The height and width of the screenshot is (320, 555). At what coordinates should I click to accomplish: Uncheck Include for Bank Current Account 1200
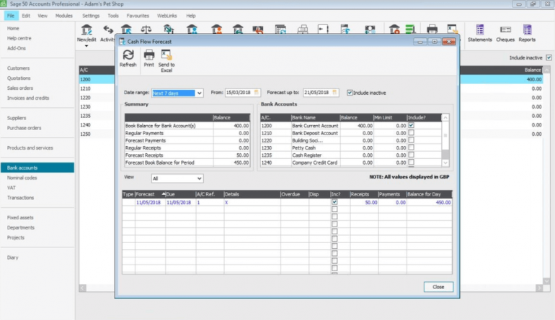tap(411, 126)
